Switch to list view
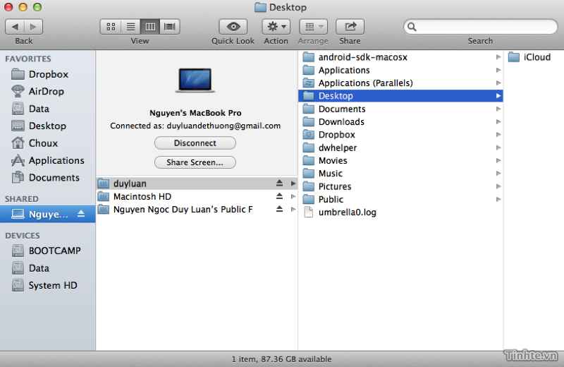Image resolution: width=564 pixels, height=367 pixels. (130, 27)
